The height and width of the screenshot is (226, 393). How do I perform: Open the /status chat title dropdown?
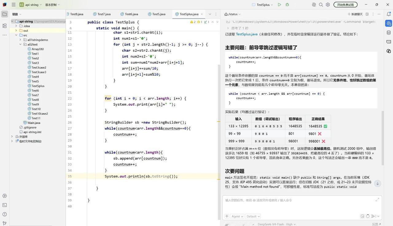232,14
